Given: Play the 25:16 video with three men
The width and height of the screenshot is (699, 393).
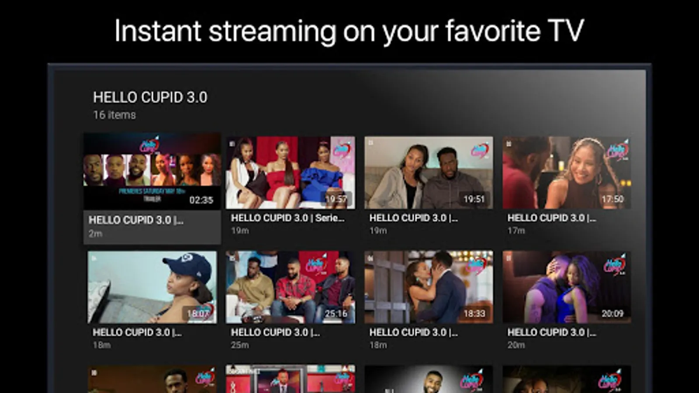Looking at the screenshot, I should 290,287.
